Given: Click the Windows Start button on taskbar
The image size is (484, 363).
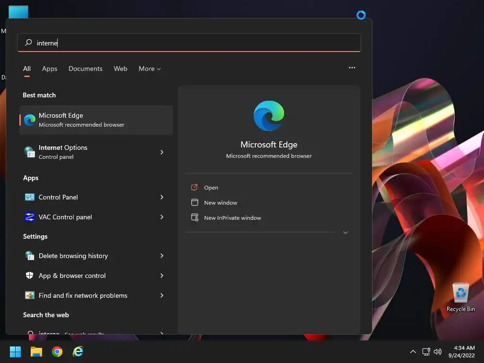Looking at the screenshot, I should point(15,352).
